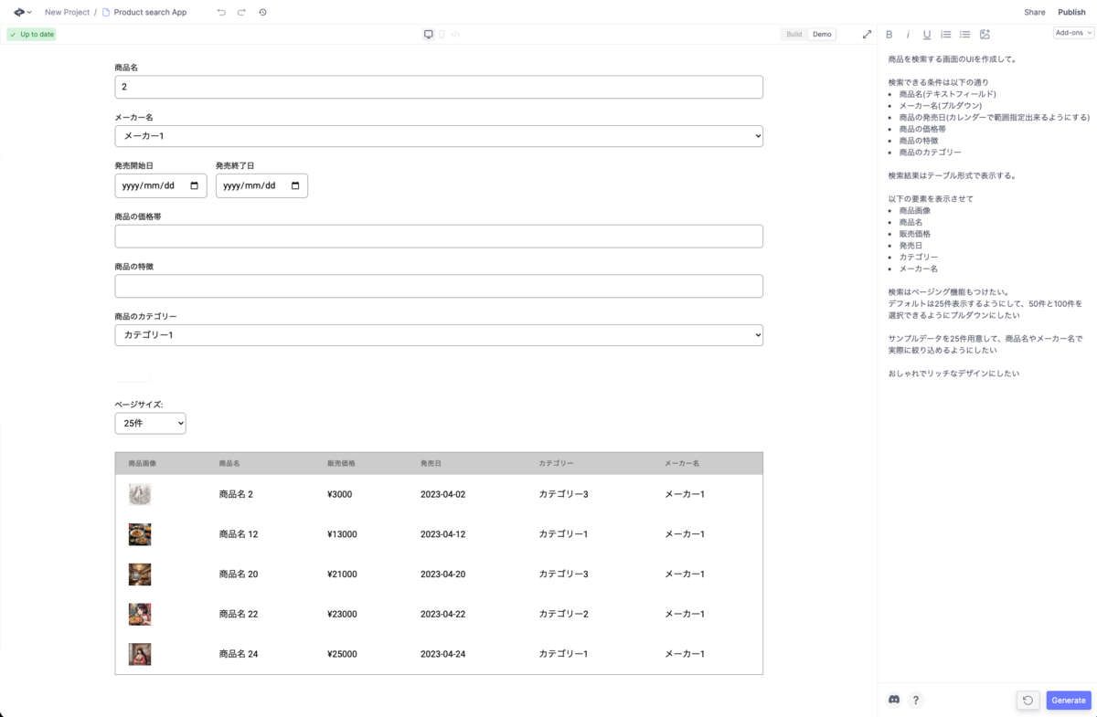
Task: Apply bold formatting in prompt editor
Action: (x=889, y=34)
